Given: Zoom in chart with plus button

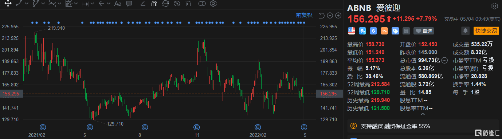Looking at the screenshot, I should 338,15.
